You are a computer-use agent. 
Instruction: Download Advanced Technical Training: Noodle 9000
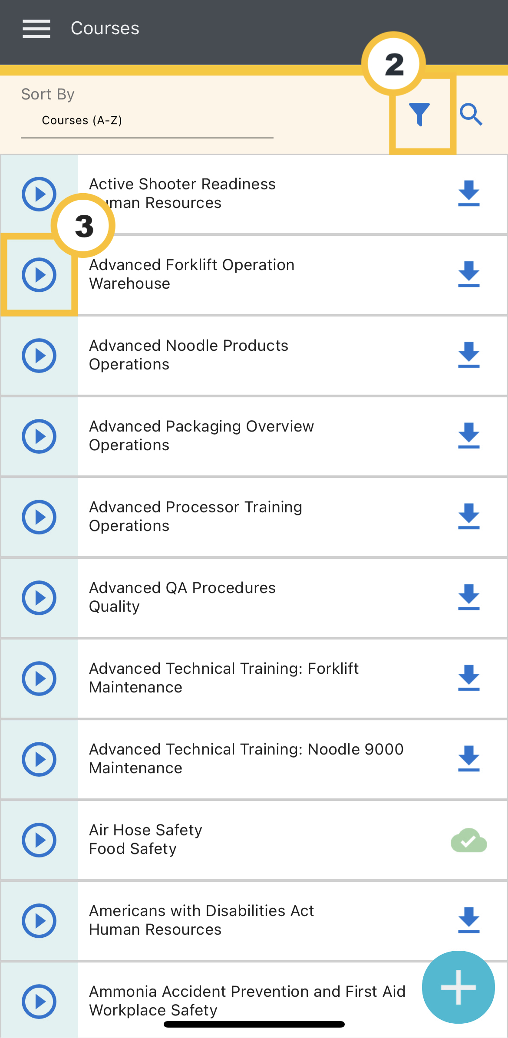click(x=469, y=759)
